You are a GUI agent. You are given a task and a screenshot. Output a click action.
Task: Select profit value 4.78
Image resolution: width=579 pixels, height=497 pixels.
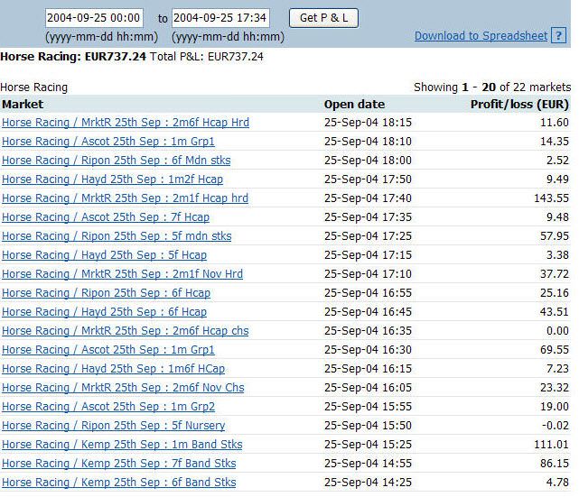(x=557, y=483)
